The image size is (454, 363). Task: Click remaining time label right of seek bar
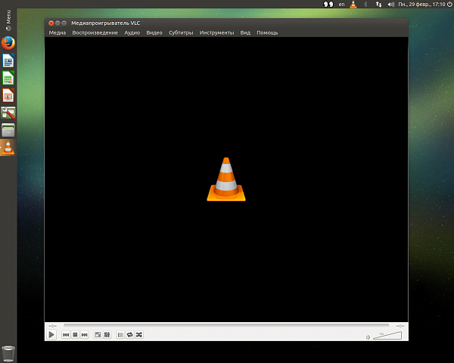[x=400, y=326]
